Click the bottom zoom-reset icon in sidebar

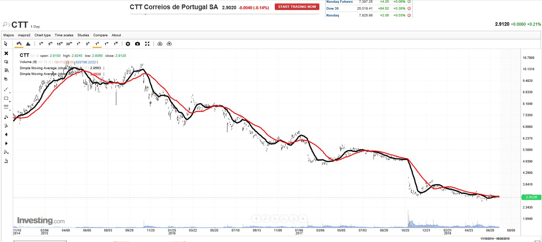point(6,161)
